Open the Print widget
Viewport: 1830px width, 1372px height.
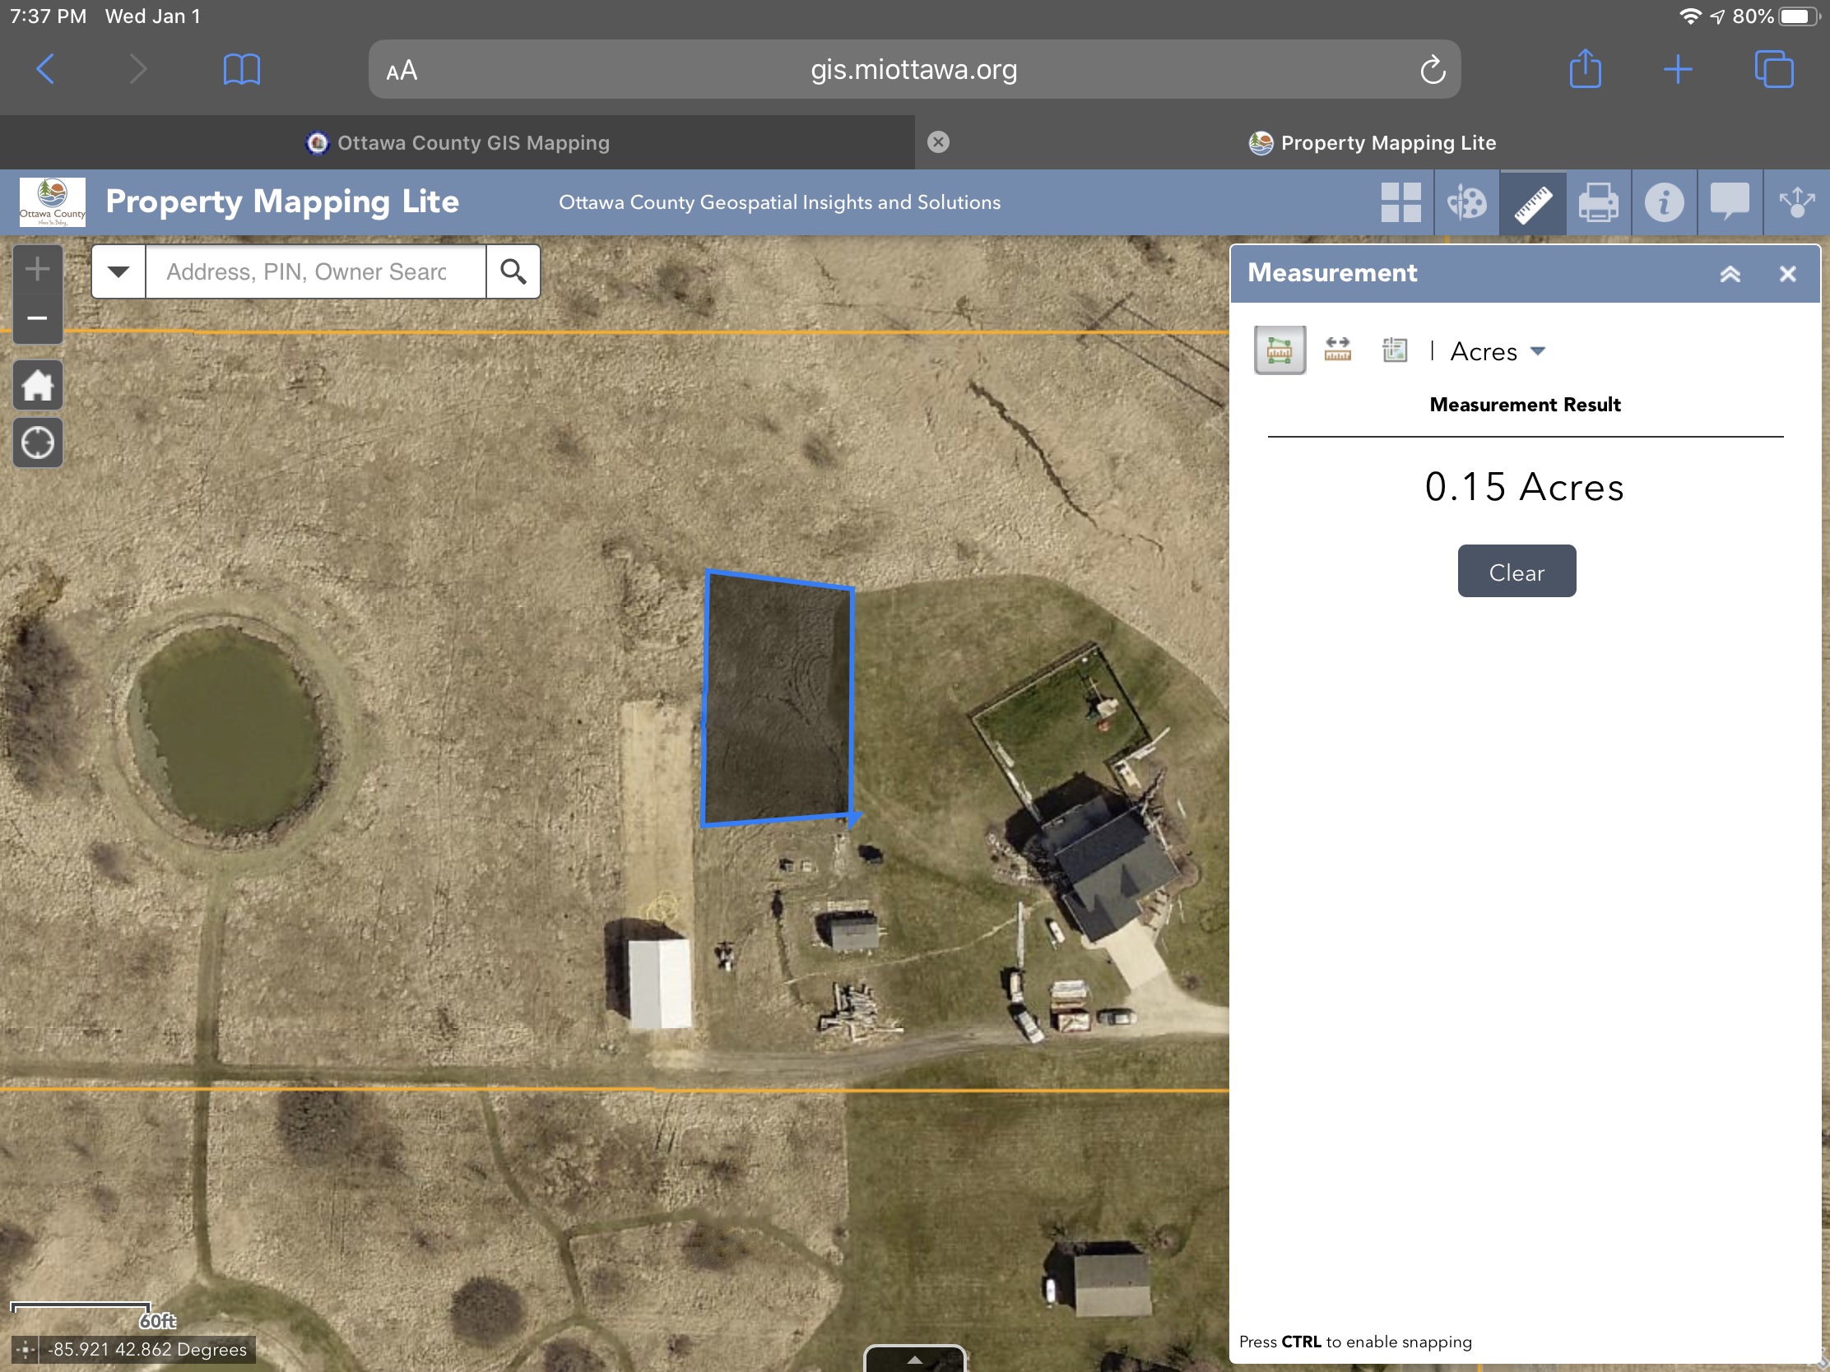point(1598,202)
